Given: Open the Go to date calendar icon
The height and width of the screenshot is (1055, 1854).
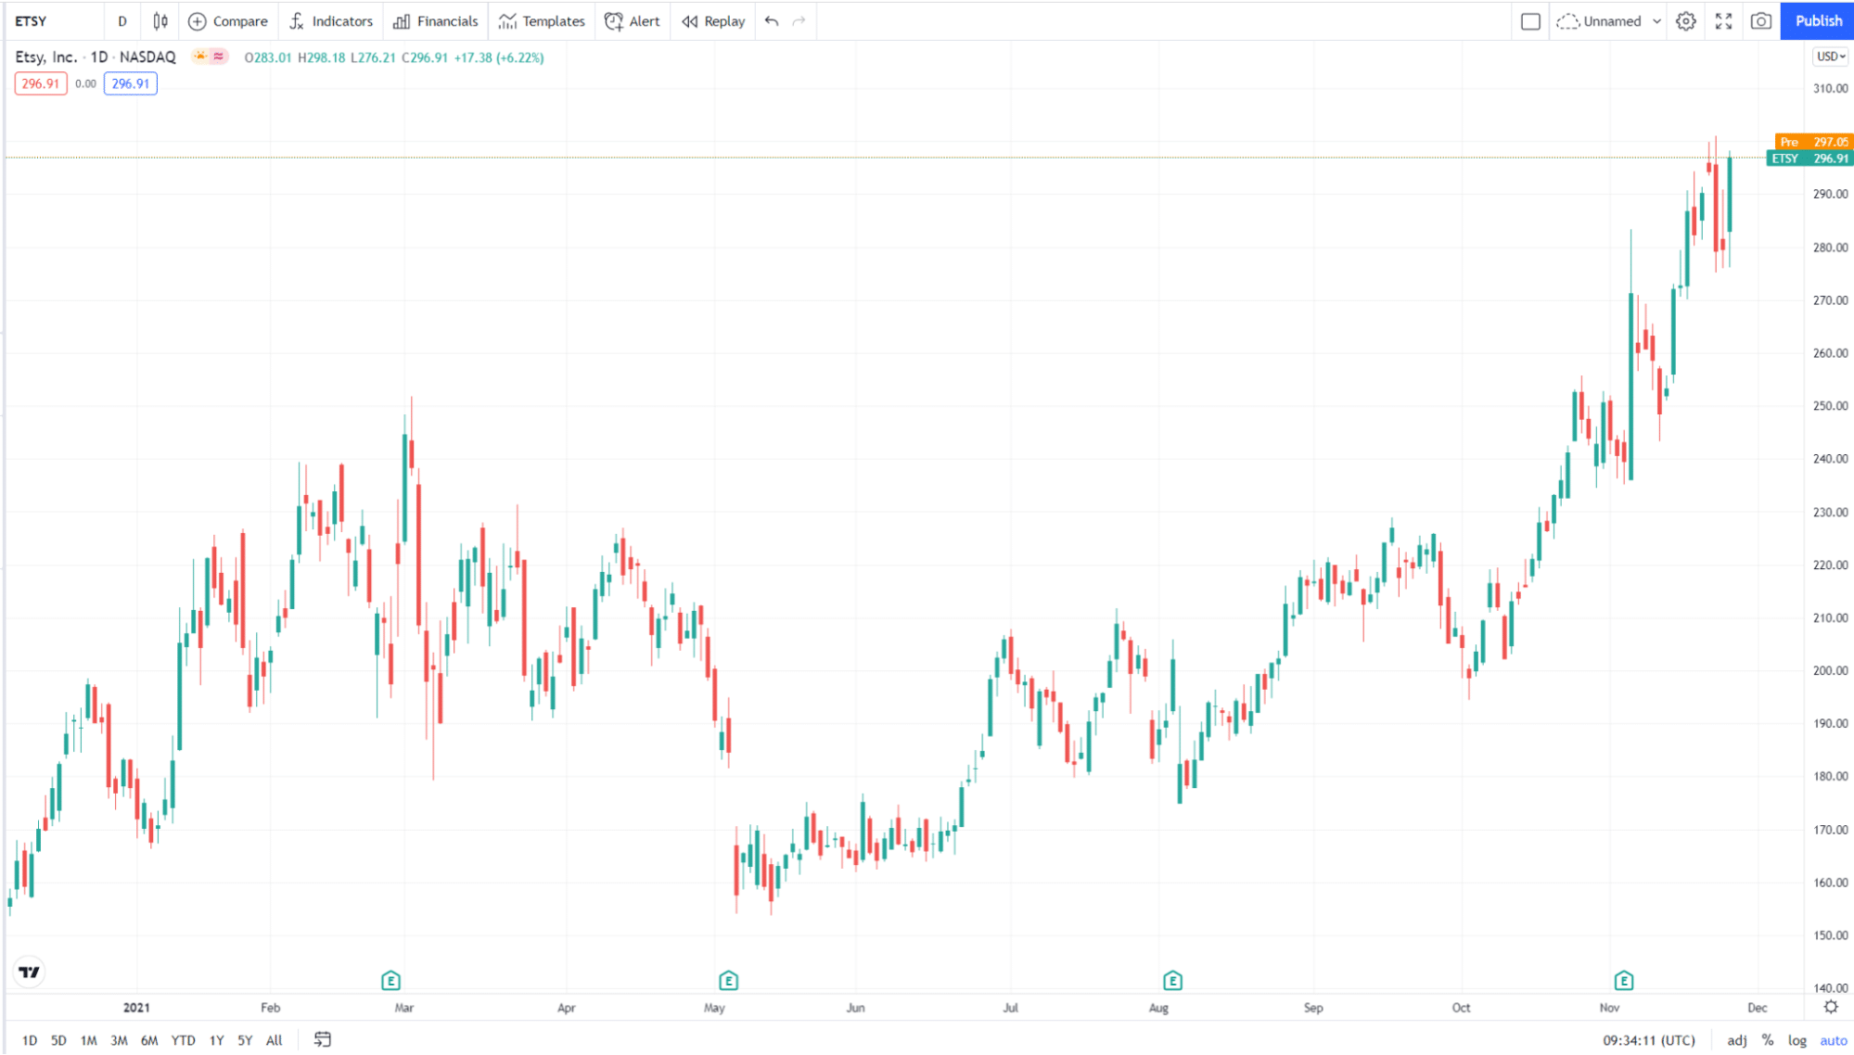Looking at the screenshot, I should [323, 1040].
